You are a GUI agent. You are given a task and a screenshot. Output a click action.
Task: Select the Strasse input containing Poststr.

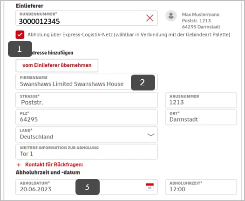coord(87,100)
